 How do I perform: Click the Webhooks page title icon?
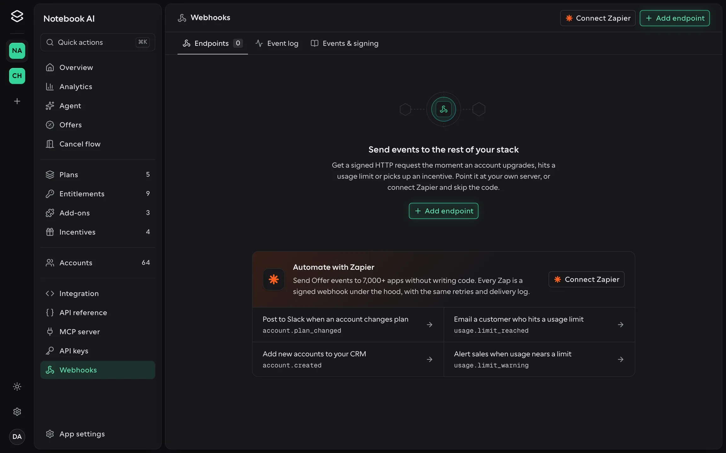pyautogui.click(x=182, y=18)
